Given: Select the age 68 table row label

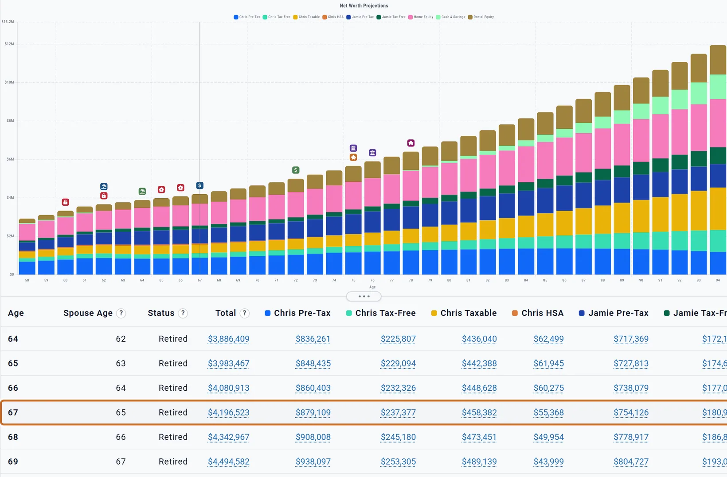Looking at the screenshot, I should pyautogui.click(x=13, y=437).
